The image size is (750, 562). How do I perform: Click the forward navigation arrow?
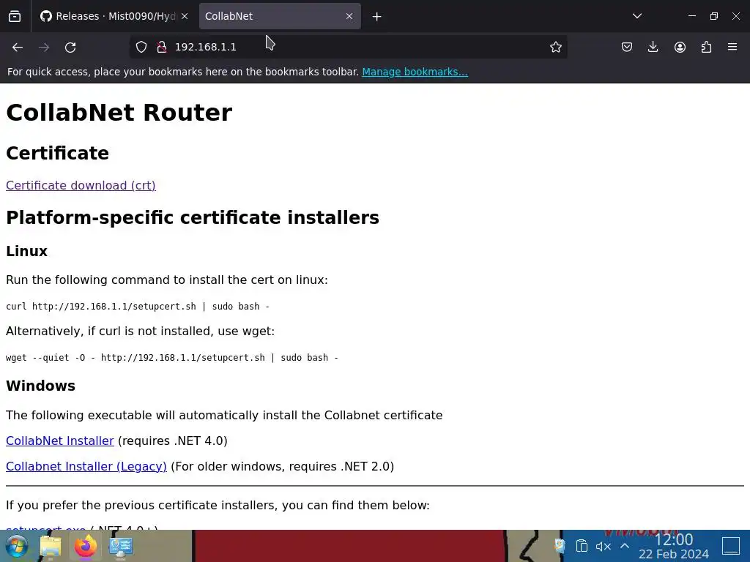point(44,47)
